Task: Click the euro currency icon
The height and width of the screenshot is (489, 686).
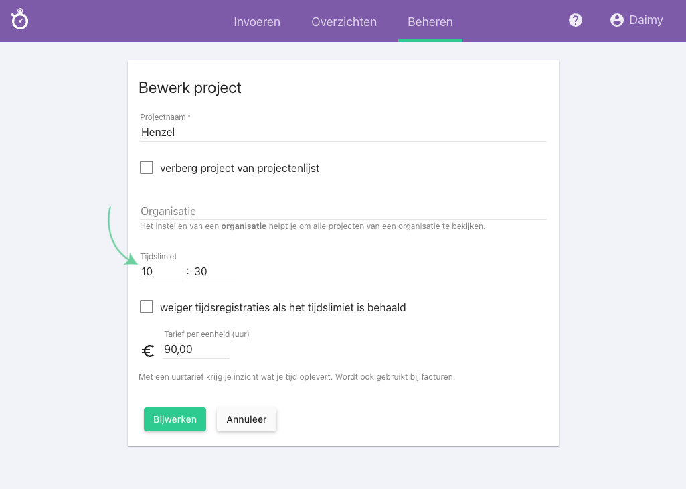Action: click(x=148, y=350)
